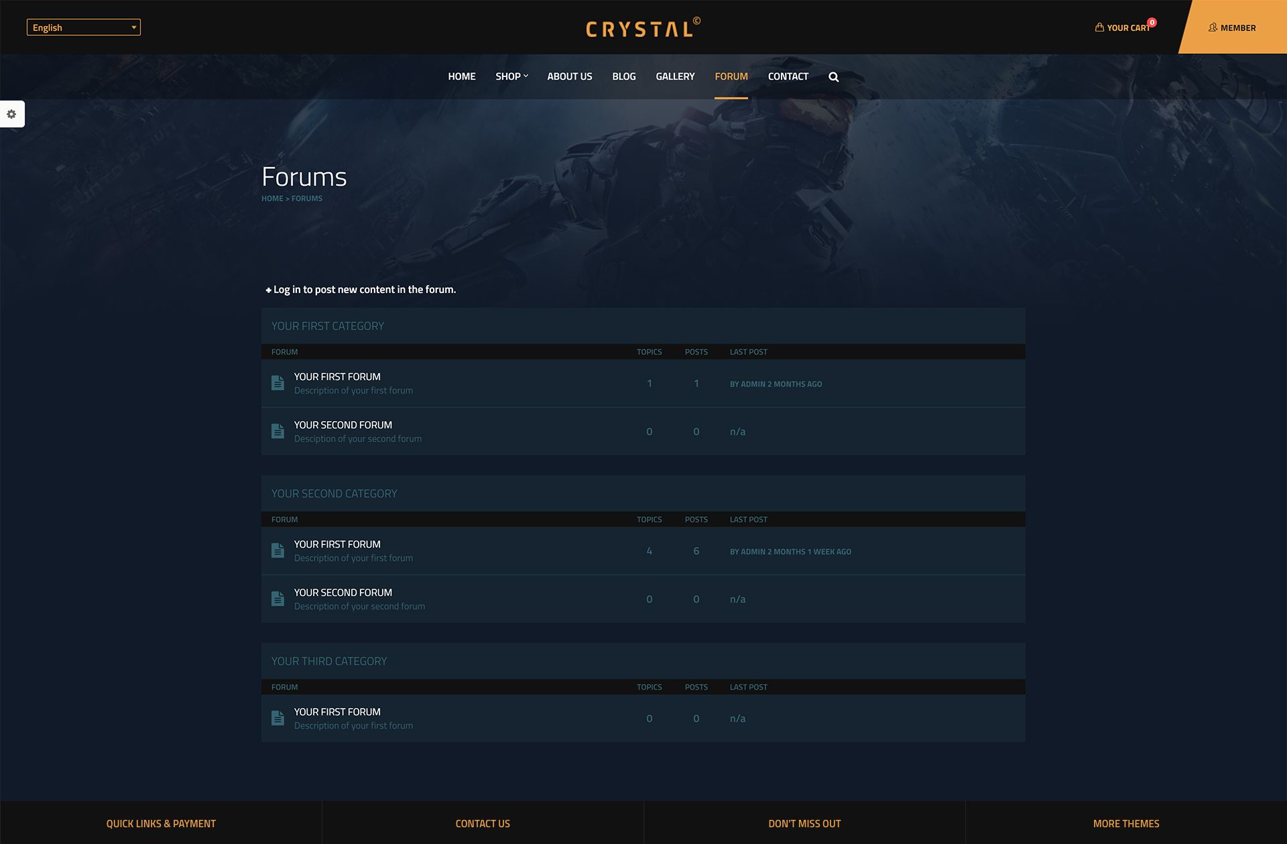Select English from the language dropdown
The image size is (1287, 844).
click(82, 27)
